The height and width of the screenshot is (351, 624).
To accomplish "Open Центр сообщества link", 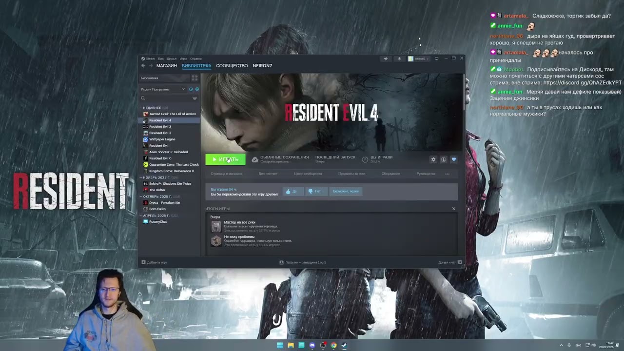I will pos(308,174).
